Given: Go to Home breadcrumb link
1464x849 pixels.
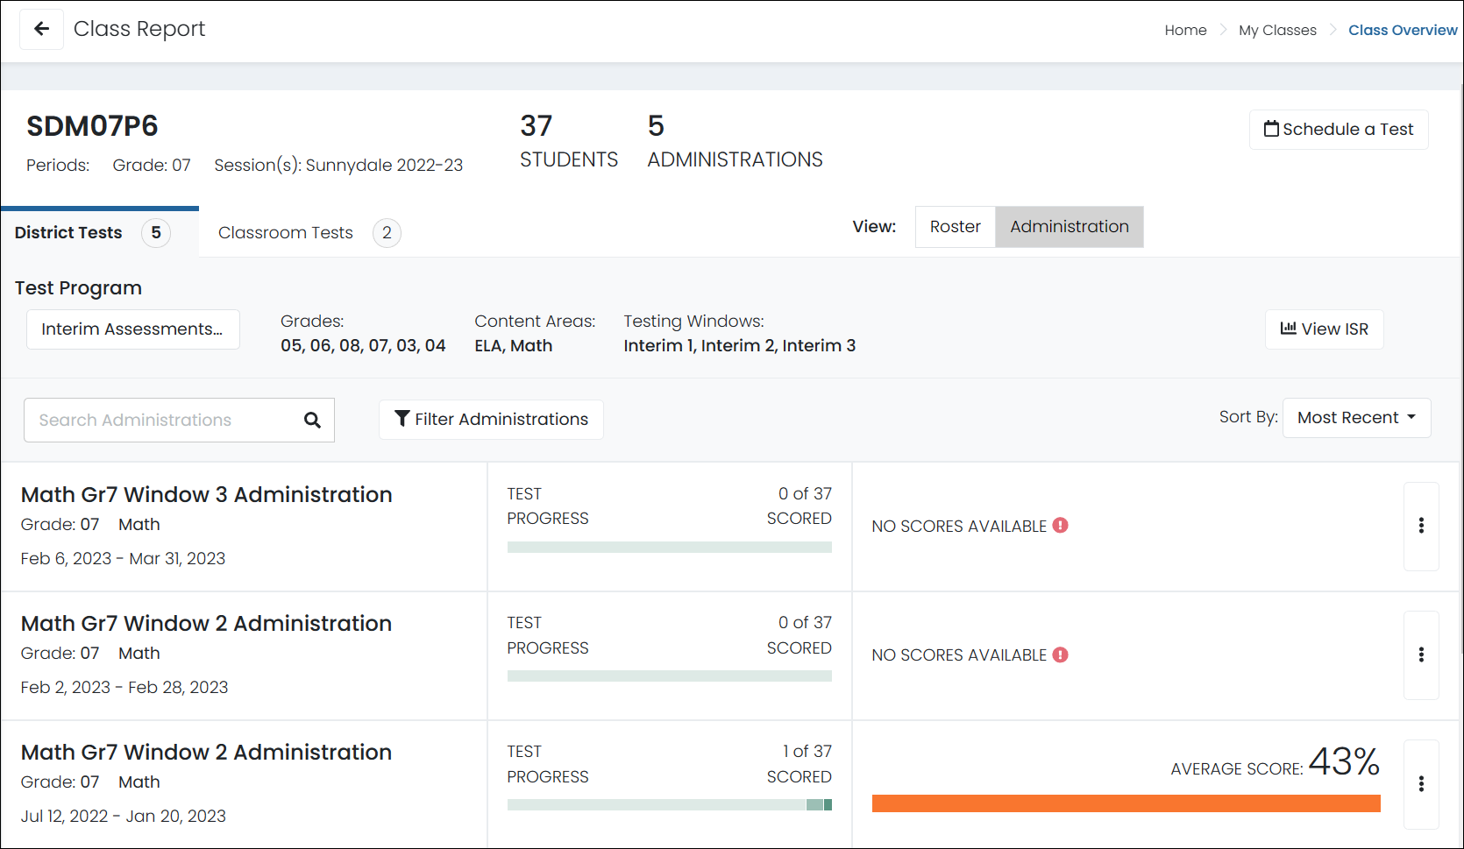Looking at the screenshot, I should [1185, 30].
